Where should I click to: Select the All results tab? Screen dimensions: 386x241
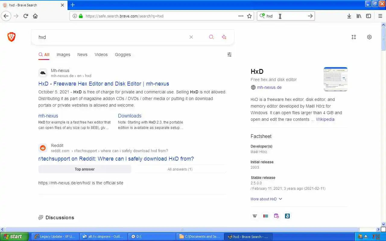(44, 55)
